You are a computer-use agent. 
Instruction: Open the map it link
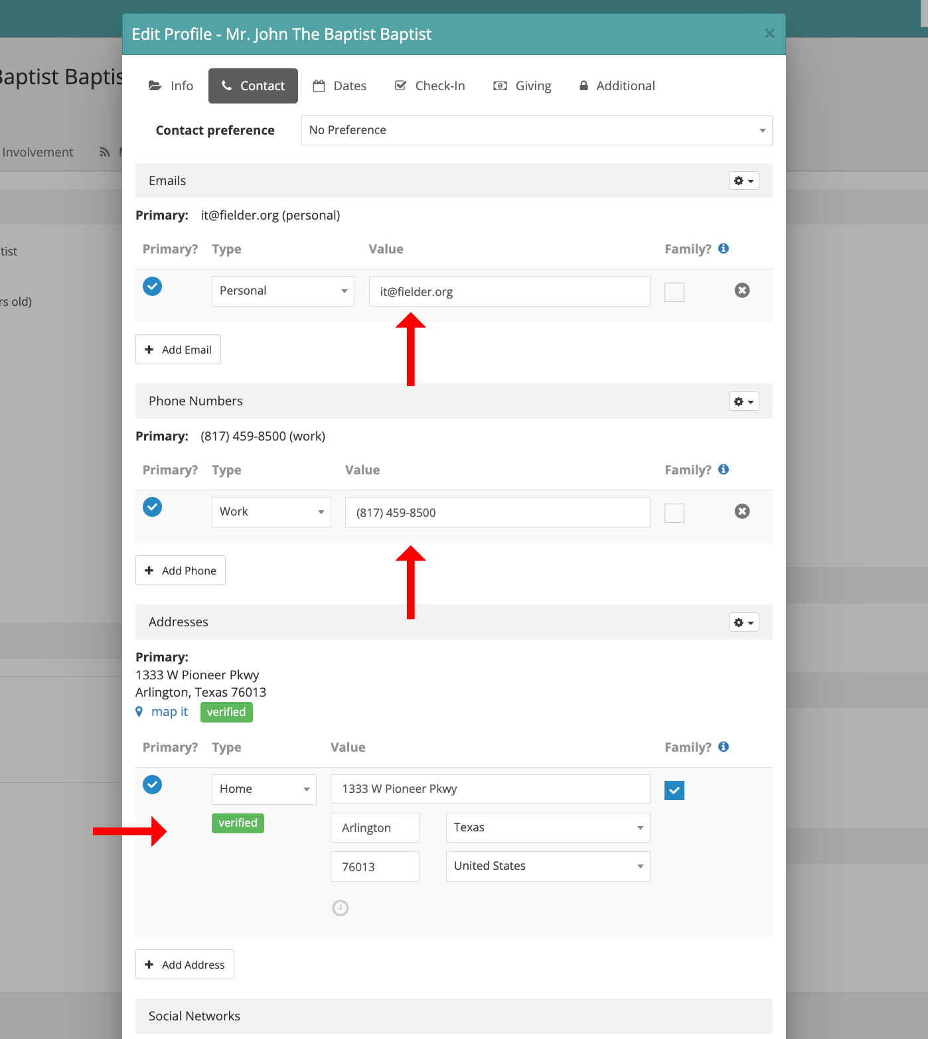pyautogui.click(x=169, y=712)
